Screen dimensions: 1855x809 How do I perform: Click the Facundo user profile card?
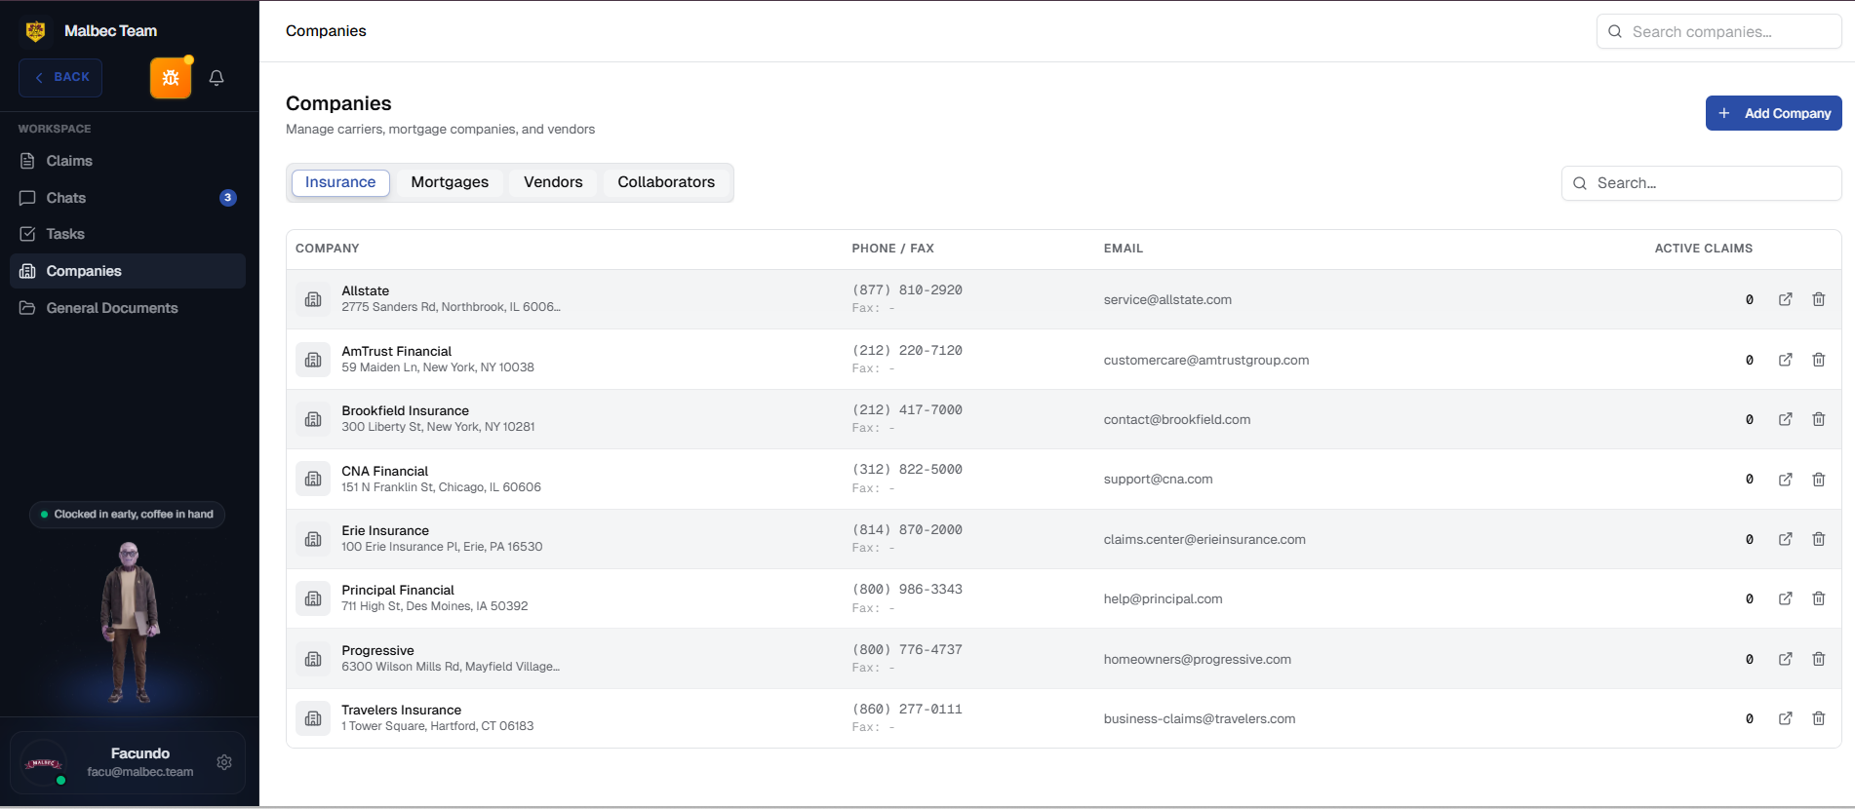(128, 762)
